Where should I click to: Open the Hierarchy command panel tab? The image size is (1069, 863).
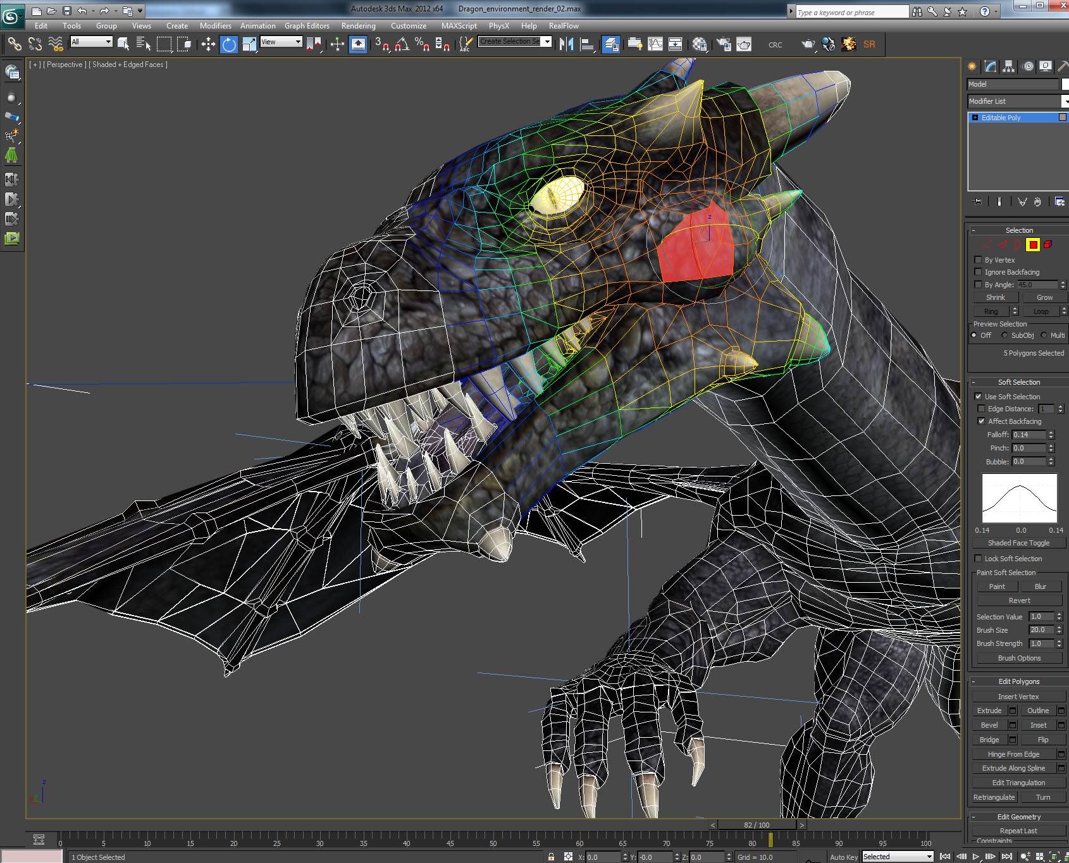[x=1008, y=66]
